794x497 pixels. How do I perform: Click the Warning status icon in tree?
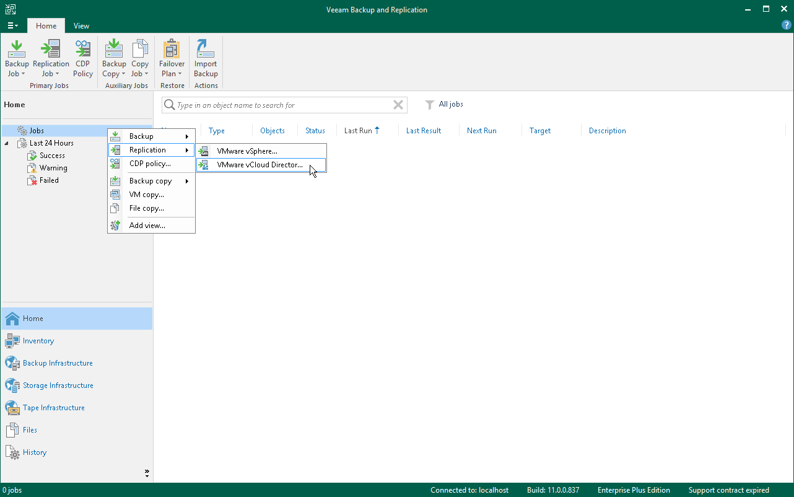[32, 168]
